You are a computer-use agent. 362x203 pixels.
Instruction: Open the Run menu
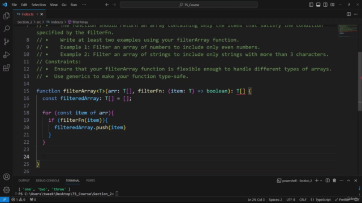pyautogui.click(x=74, y=5)
